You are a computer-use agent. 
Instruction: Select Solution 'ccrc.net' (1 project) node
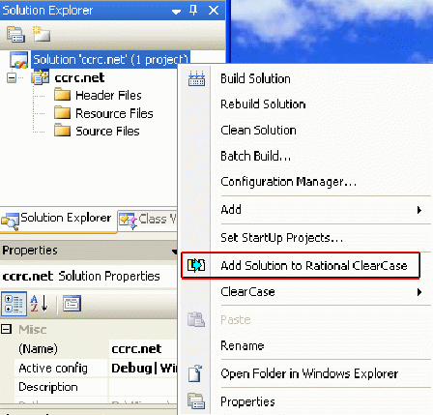(x=110, y=60)
